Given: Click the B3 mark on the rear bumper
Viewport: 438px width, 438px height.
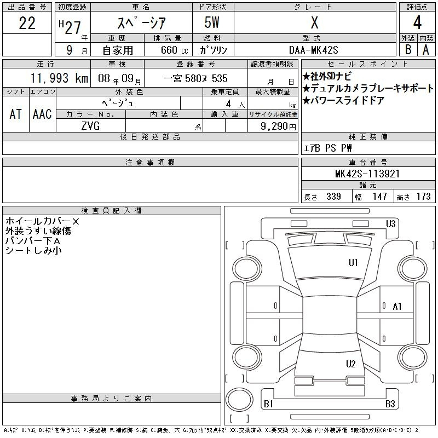Looking at the screenshot, I should click(x=390, y=404).
